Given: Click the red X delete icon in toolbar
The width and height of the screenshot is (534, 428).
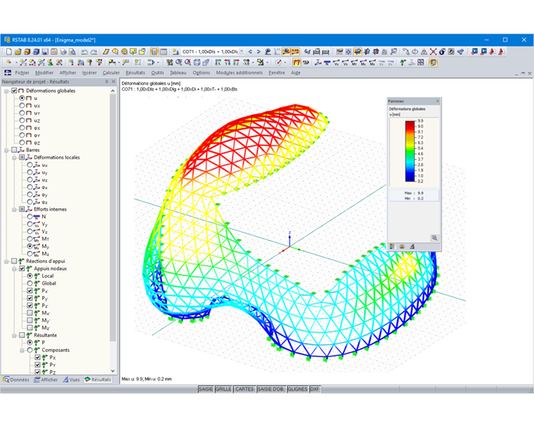Looking at the screenshot, I should (433, 51).
